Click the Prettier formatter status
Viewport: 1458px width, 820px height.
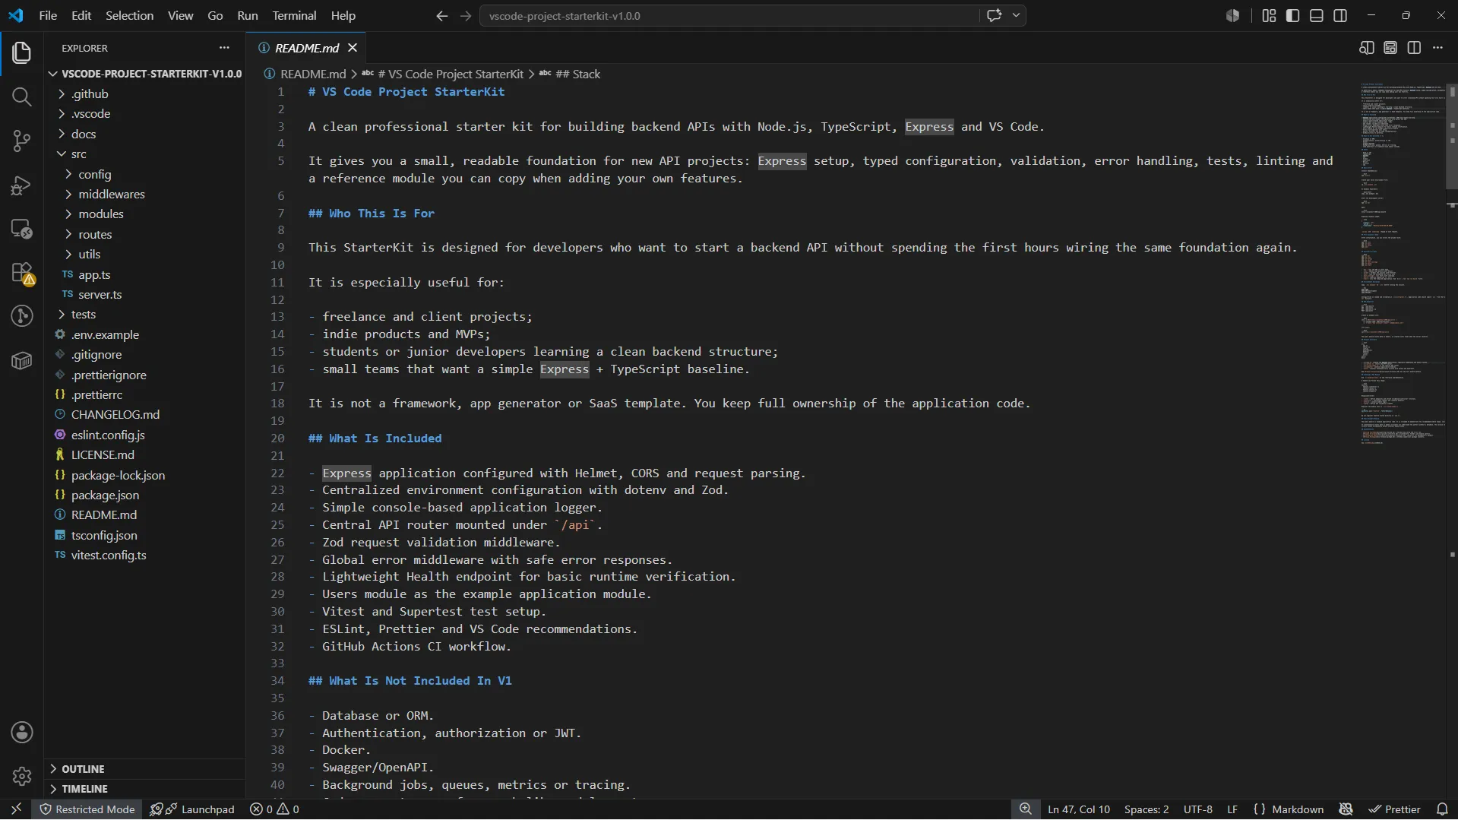tap(1394, 809)
